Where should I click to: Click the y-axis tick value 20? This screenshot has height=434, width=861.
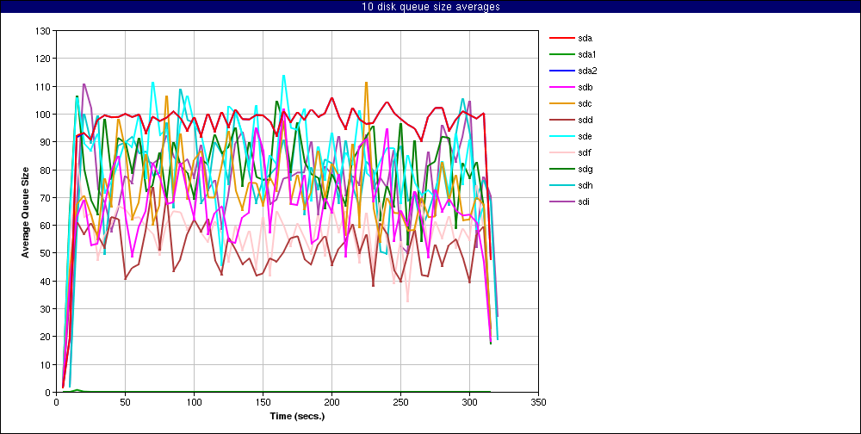[x=46, y=337]
